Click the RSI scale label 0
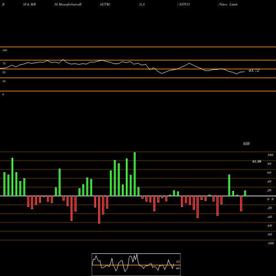Viewport: 276px width, 276px height. [3, 94]
